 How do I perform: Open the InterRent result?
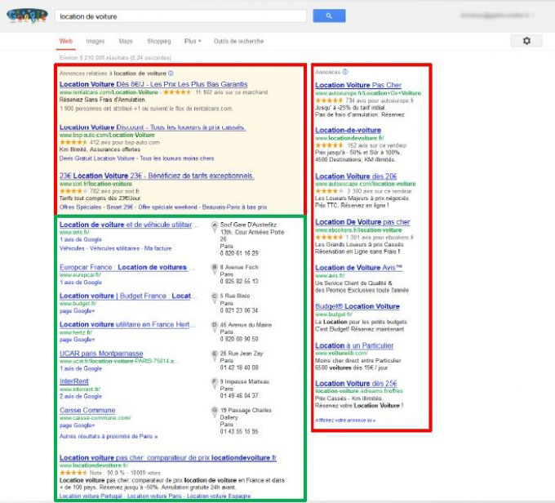[x=74, y=381]
